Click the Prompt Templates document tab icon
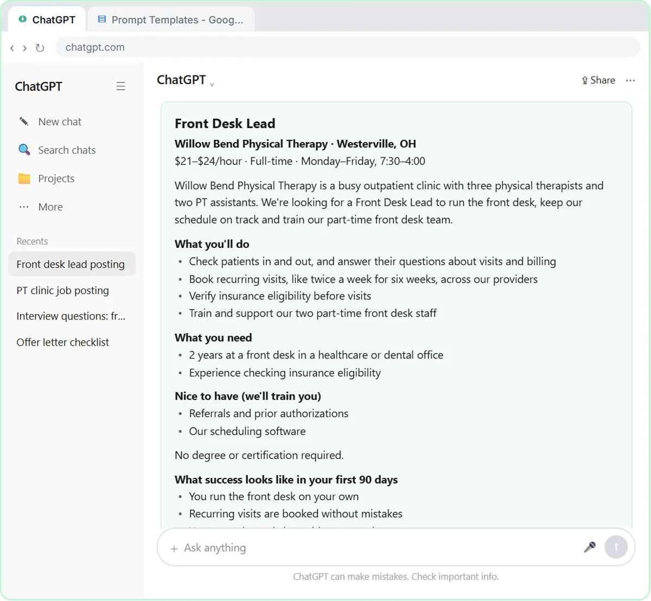Screen dimensions: 651x601 pos(101,20)
